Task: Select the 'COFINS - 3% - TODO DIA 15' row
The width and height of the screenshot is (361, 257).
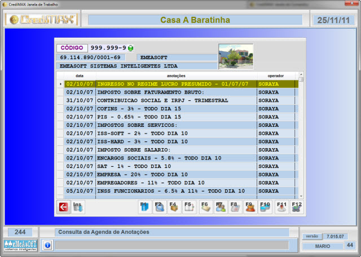Action: tap(176, 109)
